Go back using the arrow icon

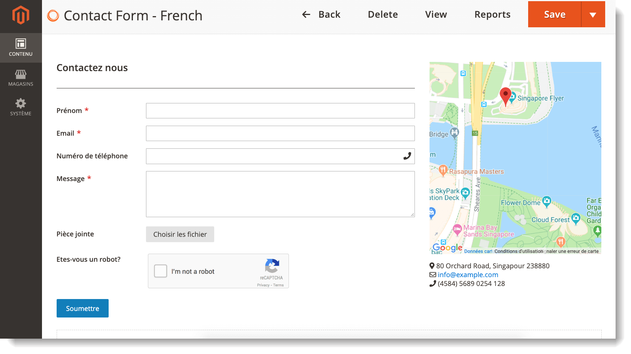pyautogui.click(x=306, y=14)
